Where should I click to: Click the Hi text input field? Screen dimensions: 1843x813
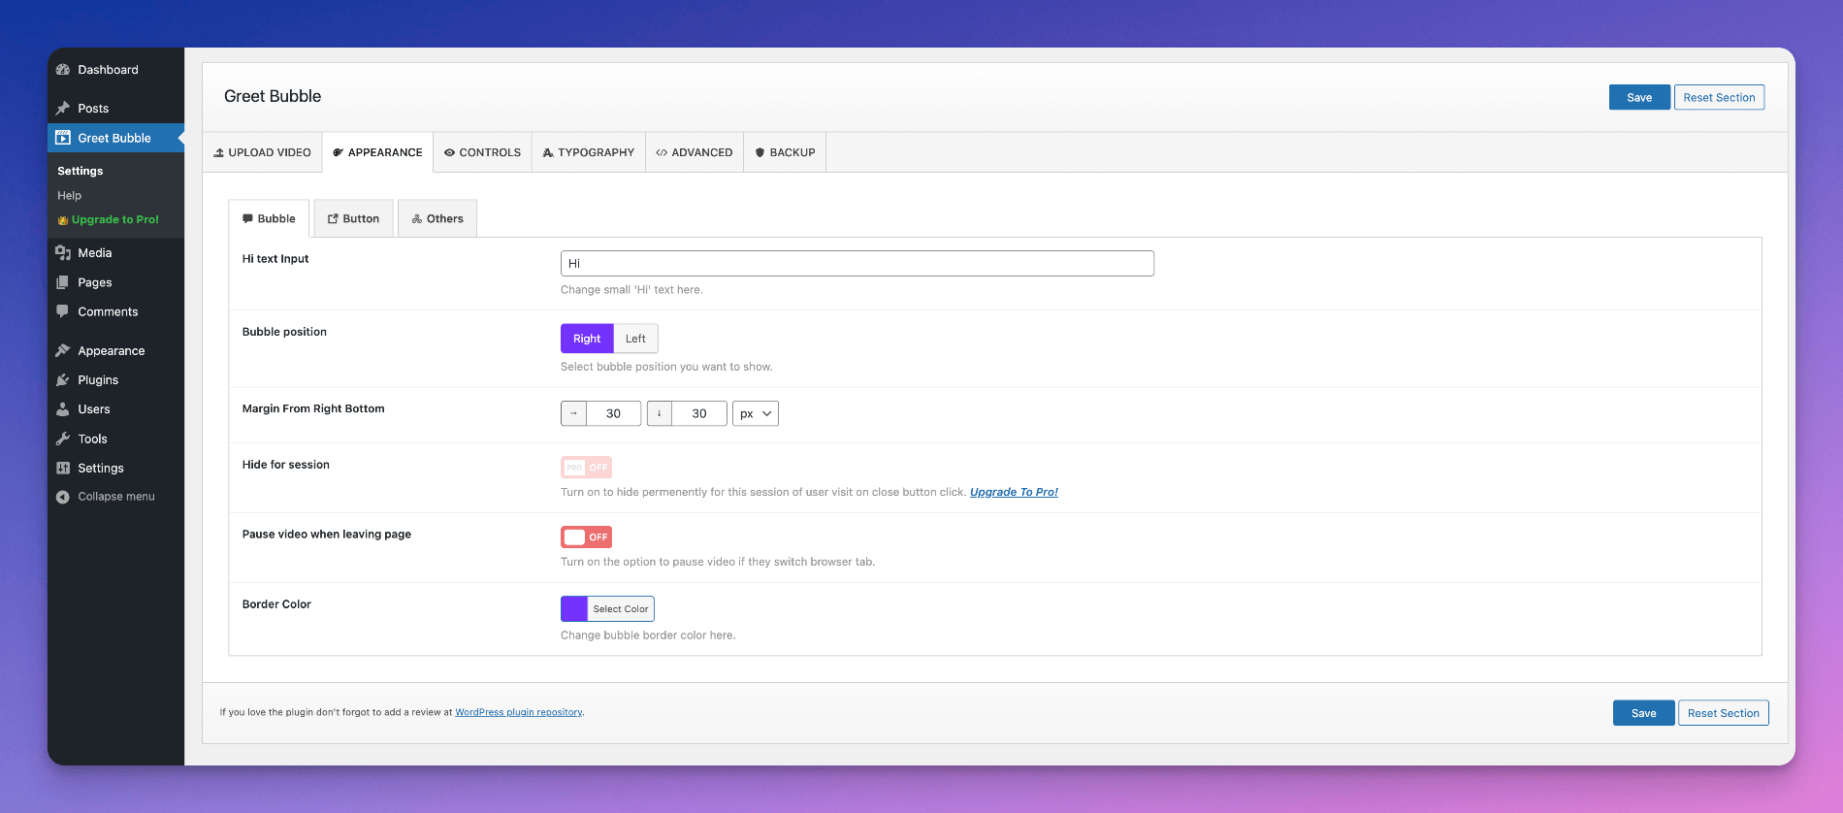tap(857, 263)
